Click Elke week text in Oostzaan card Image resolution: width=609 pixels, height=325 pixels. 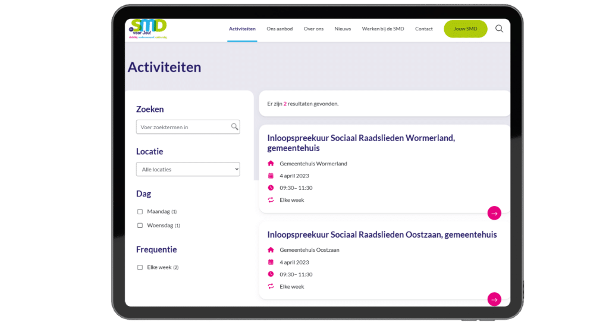[291, 286]
